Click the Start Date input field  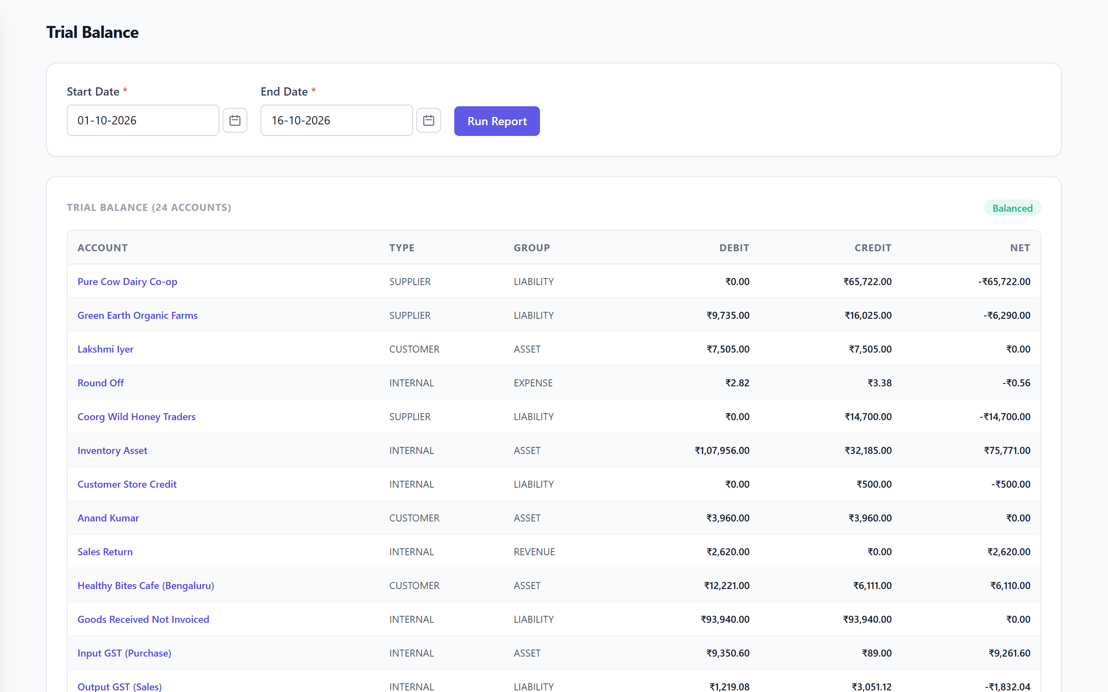143,120
